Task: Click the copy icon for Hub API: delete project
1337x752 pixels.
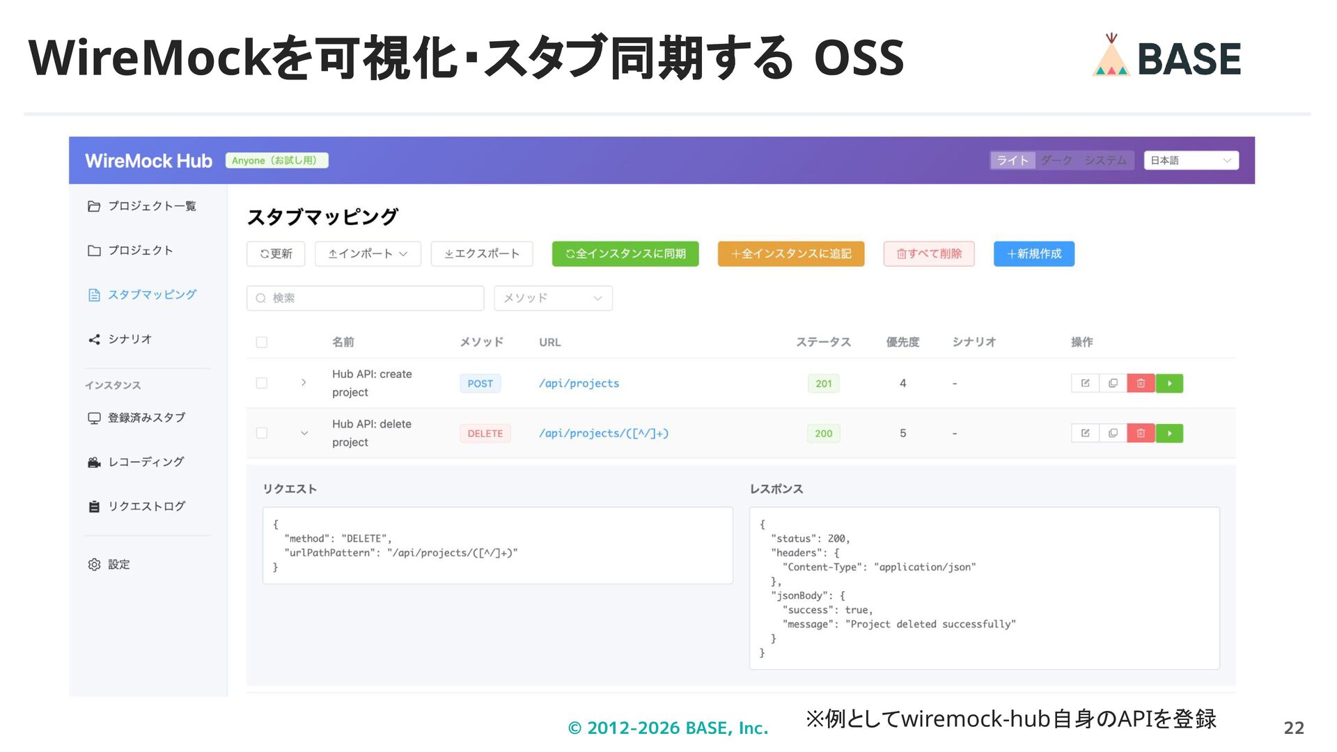Action: click(1113, 433)
